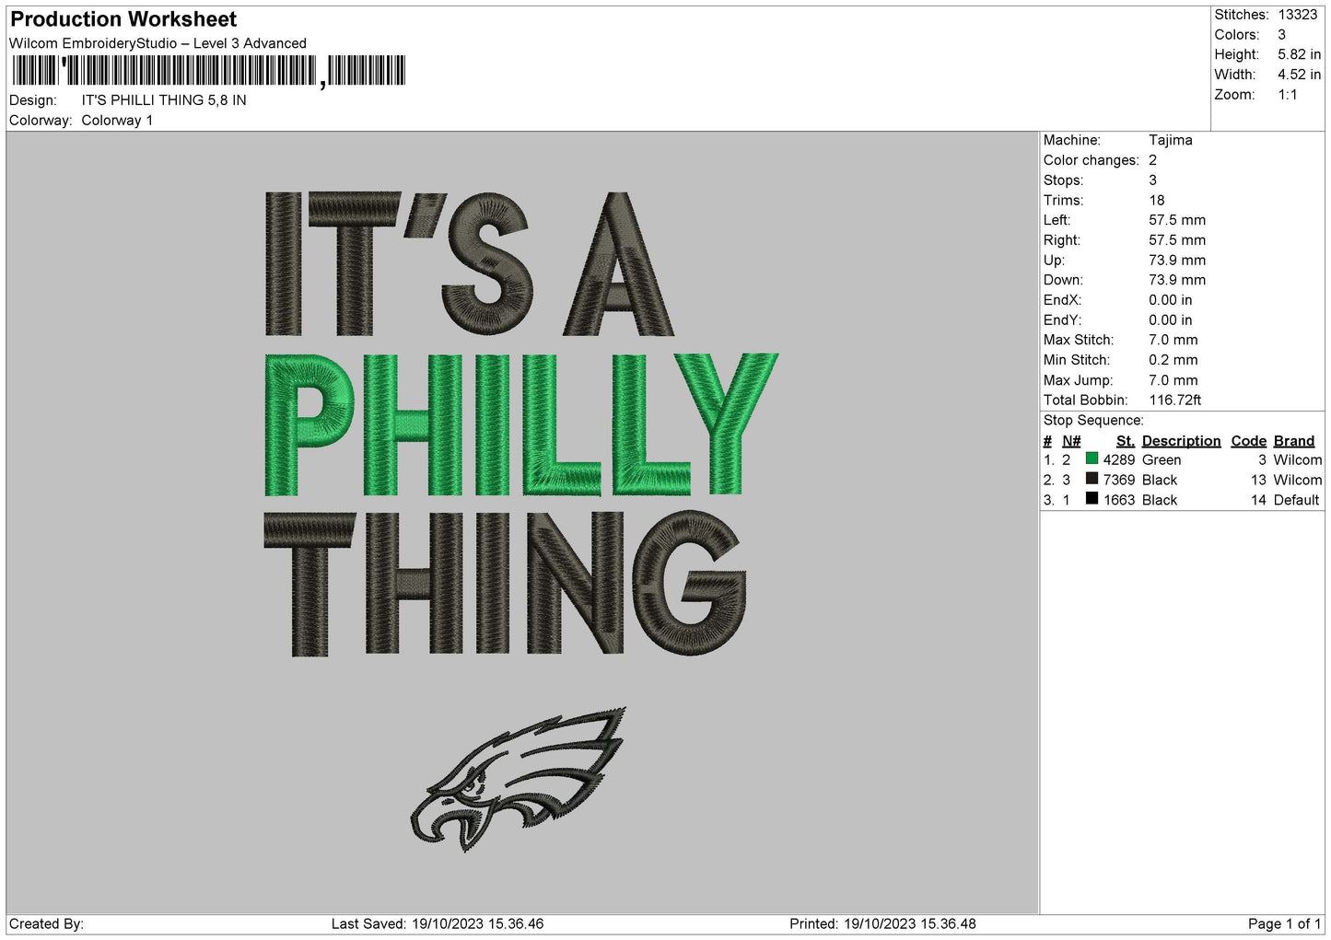
Task: Click the Min Stitch value 0.2 mm
Action: pos(1173,360)
